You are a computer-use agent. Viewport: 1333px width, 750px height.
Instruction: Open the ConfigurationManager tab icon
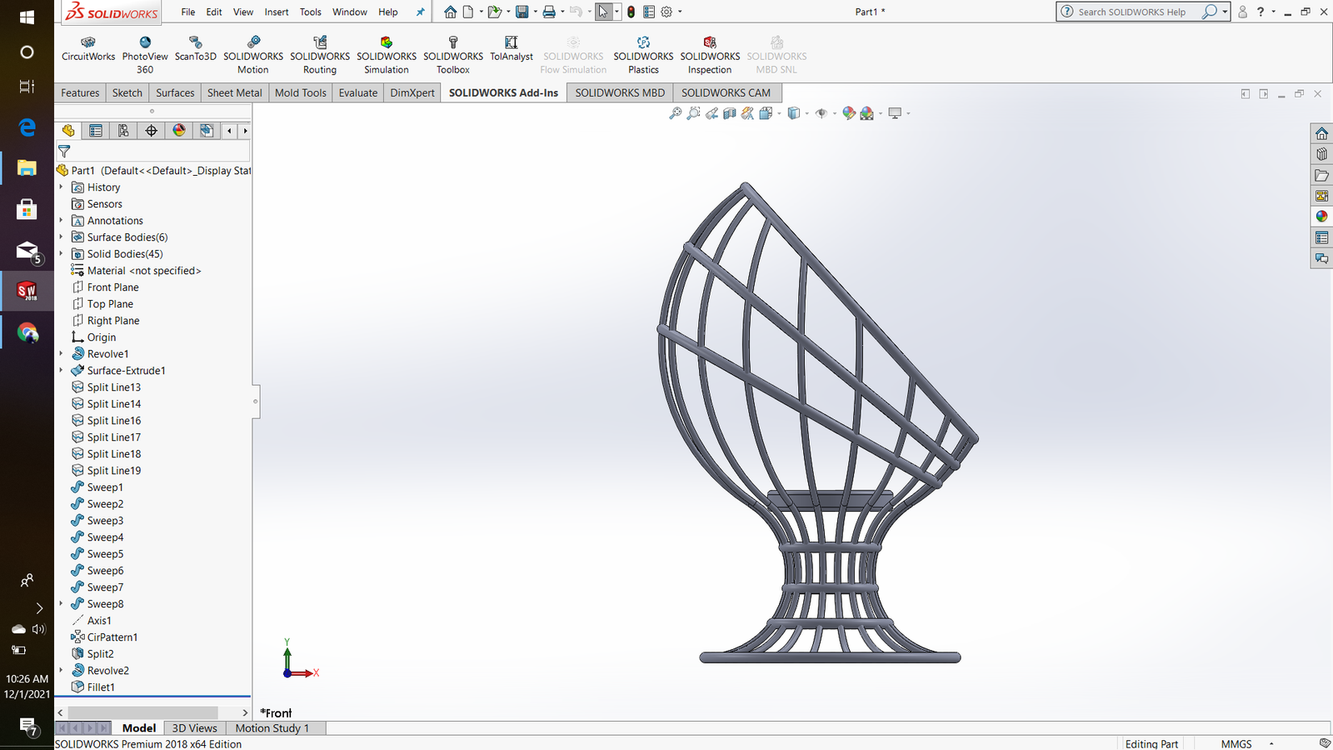pyautogui.click(x=123, y=131)
